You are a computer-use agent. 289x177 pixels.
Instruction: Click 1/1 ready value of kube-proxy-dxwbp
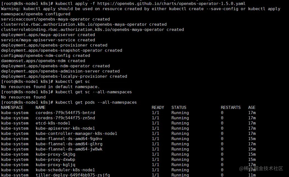pos(155,160)
